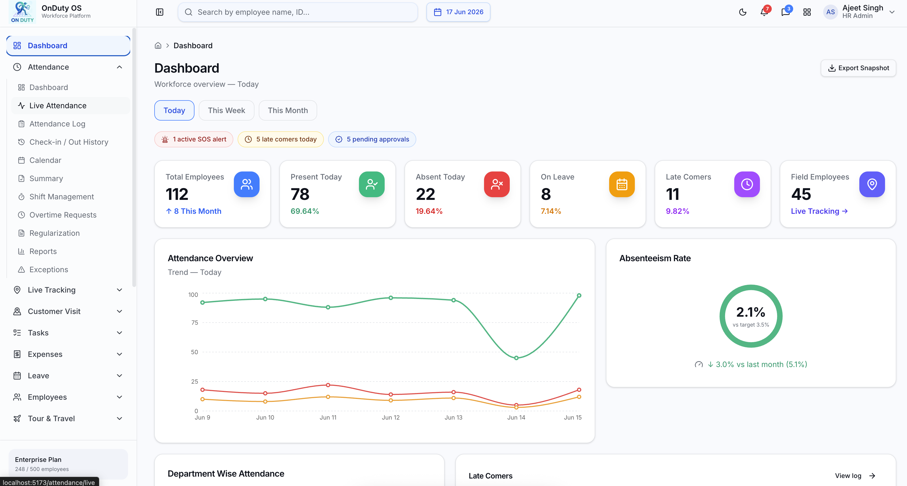Expand the Expenses sidebar section
Image resolution: width=907 pixels, height=486 pixels.
tap(68, 354)
